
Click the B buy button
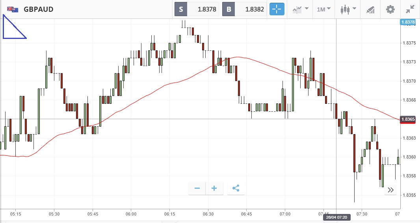pos(229,9)
